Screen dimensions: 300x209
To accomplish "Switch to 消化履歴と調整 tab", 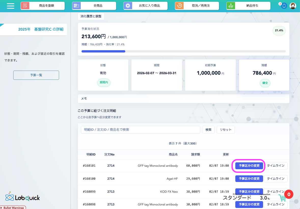I will coord(91,16).
